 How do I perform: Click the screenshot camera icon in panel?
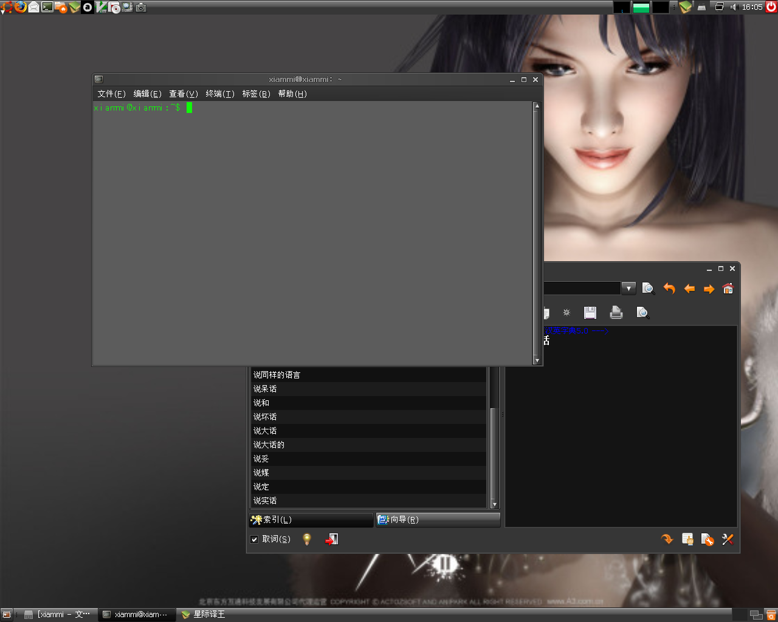pyautogui.click(x=141, y=7)
